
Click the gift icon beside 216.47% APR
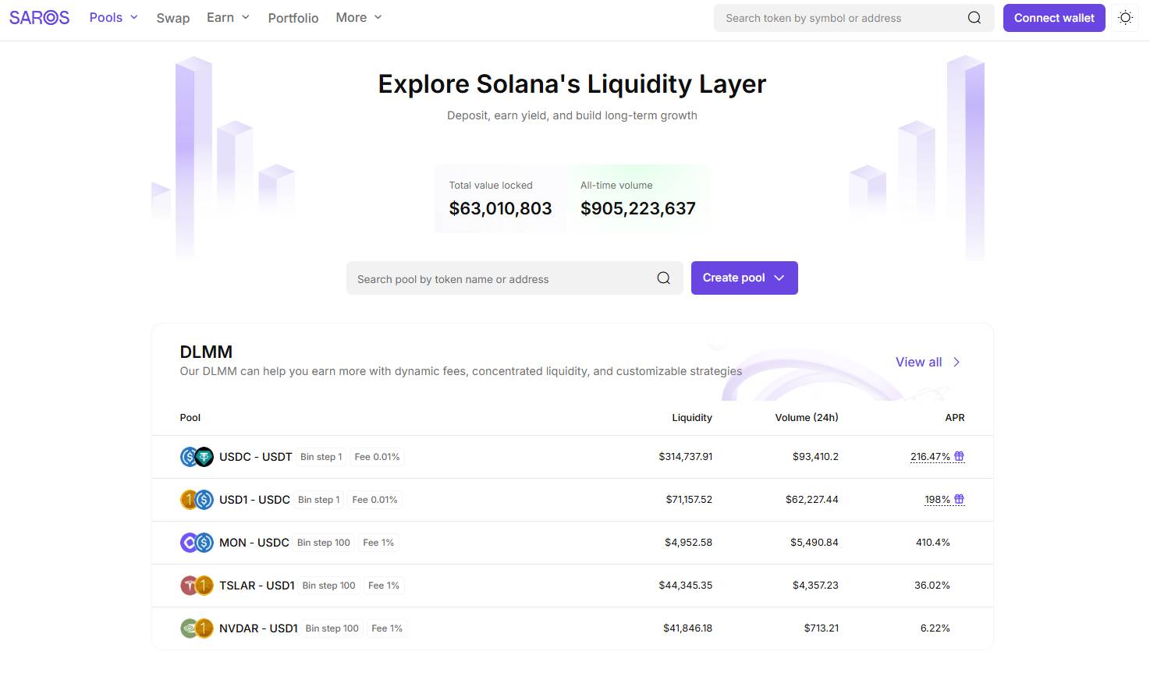(960, 456)
